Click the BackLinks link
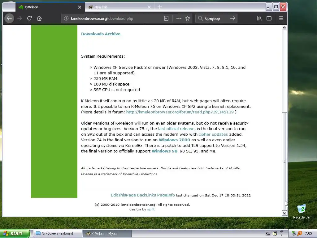Screen dimensions: 317x238 click(x=146, y=195)
